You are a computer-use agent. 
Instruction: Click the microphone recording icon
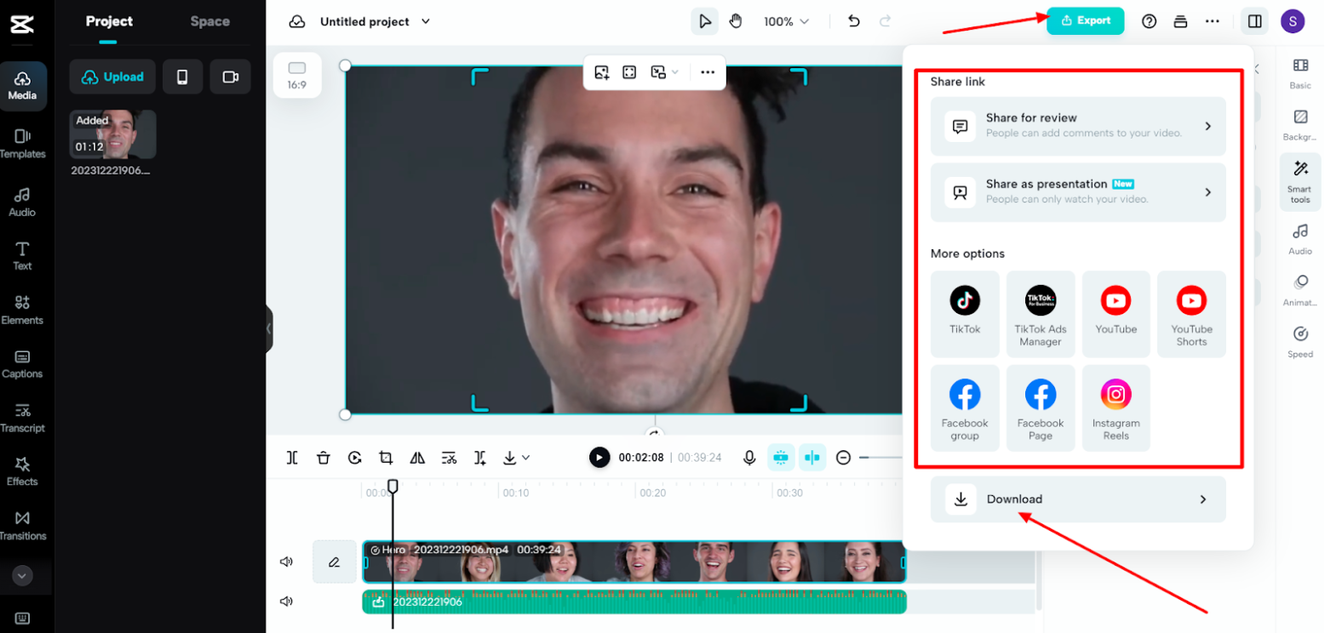pyautogui.click(x=749, y=457)
